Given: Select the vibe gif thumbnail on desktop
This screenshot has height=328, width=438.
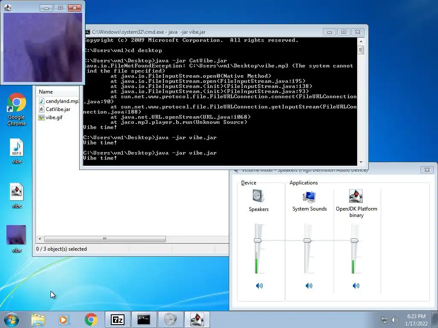Looking at the screenshot, I should coord(16,239).
